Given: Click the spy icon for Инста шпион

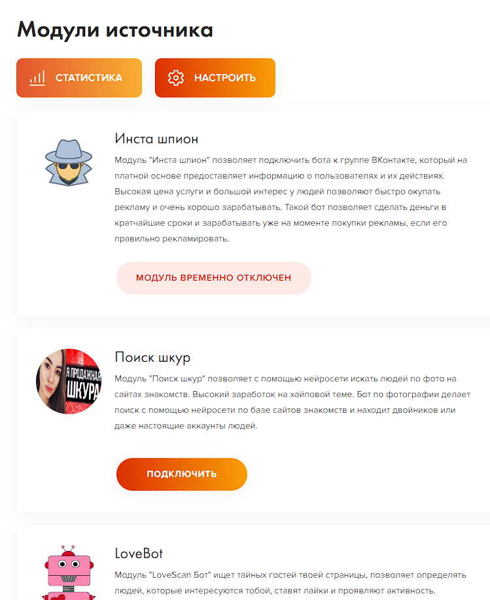Looking at the screenshot, I should pyautogui.click(x=69, y=162).
